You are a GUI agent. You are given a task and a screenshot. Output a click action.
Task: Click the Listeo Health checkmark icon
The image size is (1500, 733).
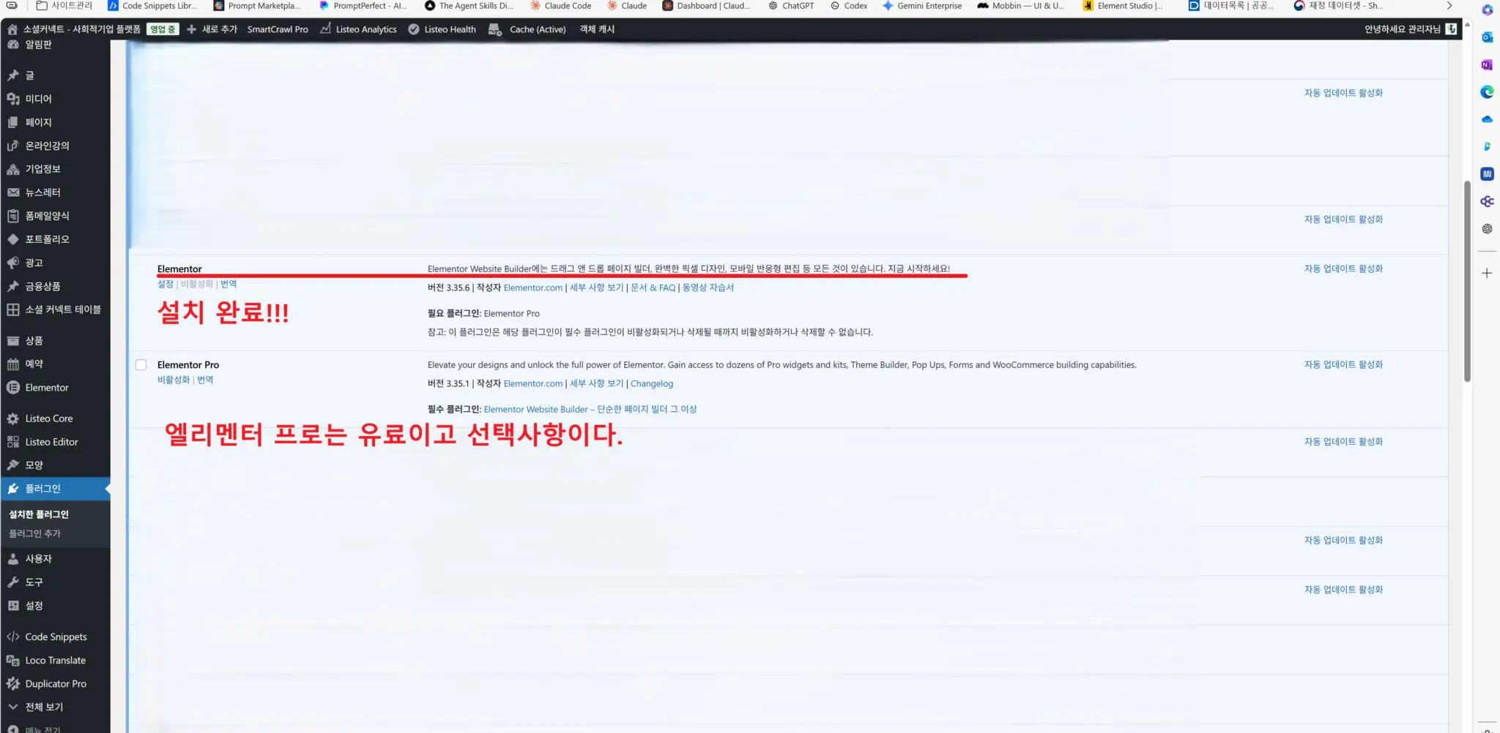pyautogui.click(x=414, y=29)
